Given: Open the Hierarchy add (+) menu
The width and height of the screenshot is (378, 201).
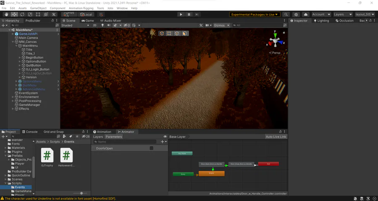Looking at the screenshot, I should point(4,25).
